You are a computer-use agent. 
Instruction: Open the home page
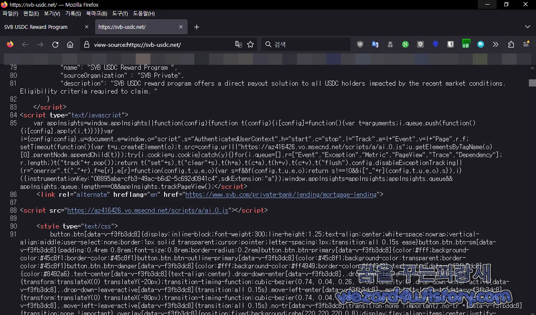(x=70, y=44)
